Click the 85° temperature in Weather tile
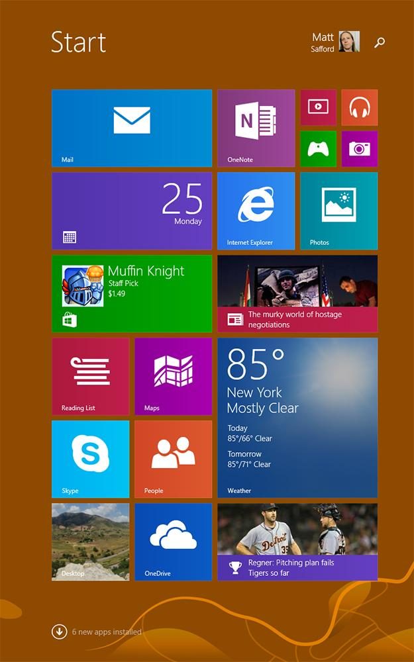This screenshot has height=662, width=414. coord(256,364)
